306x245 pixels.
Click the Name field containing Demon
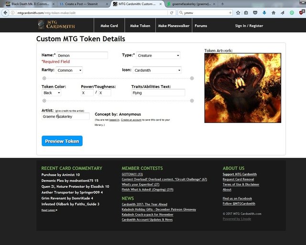[x=82, y=56]
